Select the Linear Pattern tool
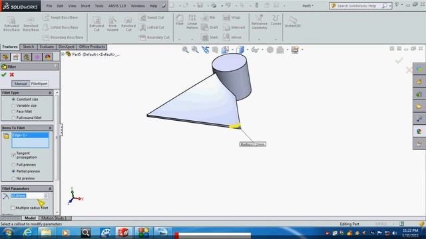This screenshot has width=426, height=239. 192,22
